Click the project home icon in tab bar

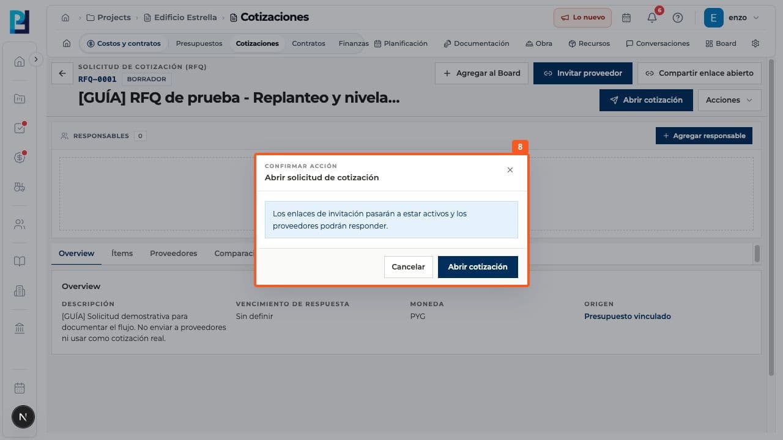click(x=67, y=43)
